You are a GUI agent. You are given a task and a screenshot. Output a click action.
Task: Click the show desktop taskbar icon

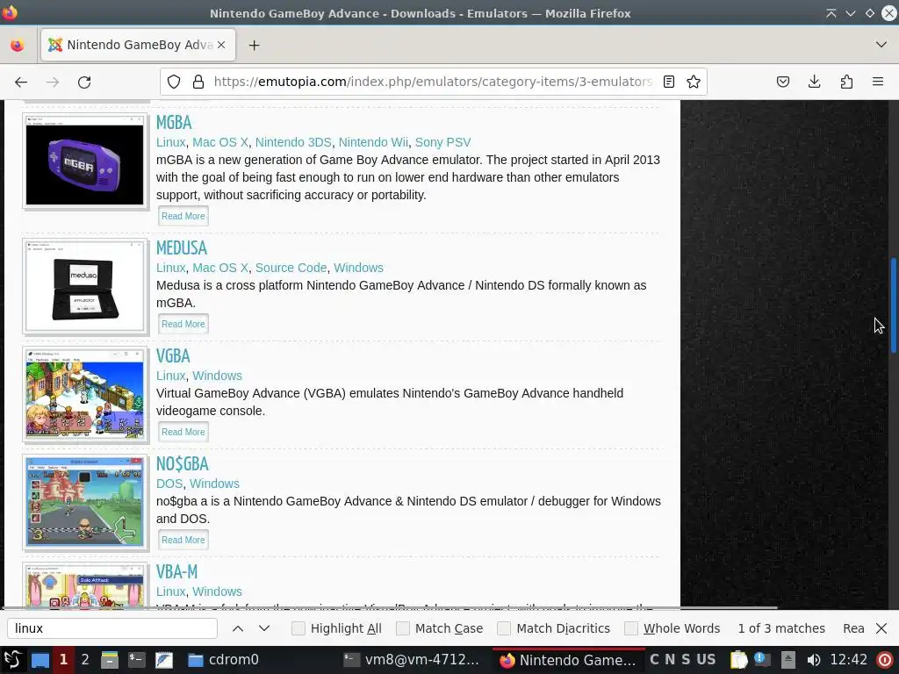coord(40,660)
